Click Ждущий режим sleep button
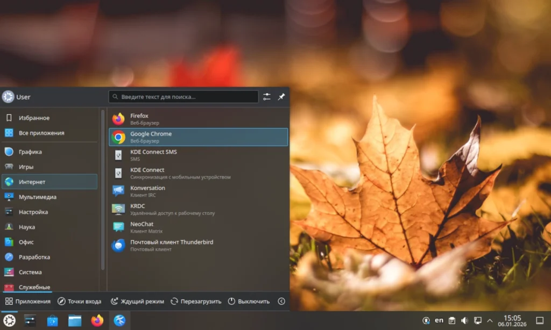 pos(137,301)
